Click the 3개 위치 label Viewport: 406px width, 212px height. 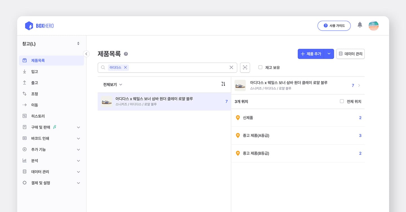pyautogui.click(x=241, y=102)
